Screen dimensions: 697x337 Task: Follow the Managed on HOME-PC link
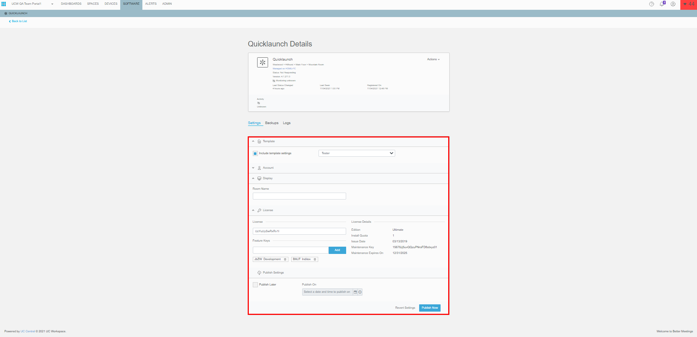(x=284, y=69)
